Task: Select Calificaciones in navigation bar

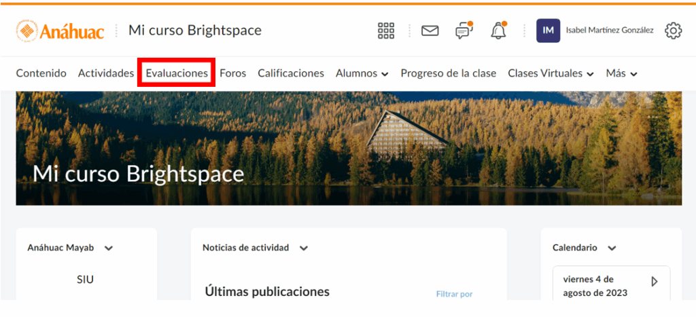Action: pyautogui.click(x=290, y=73)
